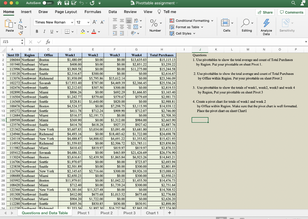Click the Share button

[265, 12]
